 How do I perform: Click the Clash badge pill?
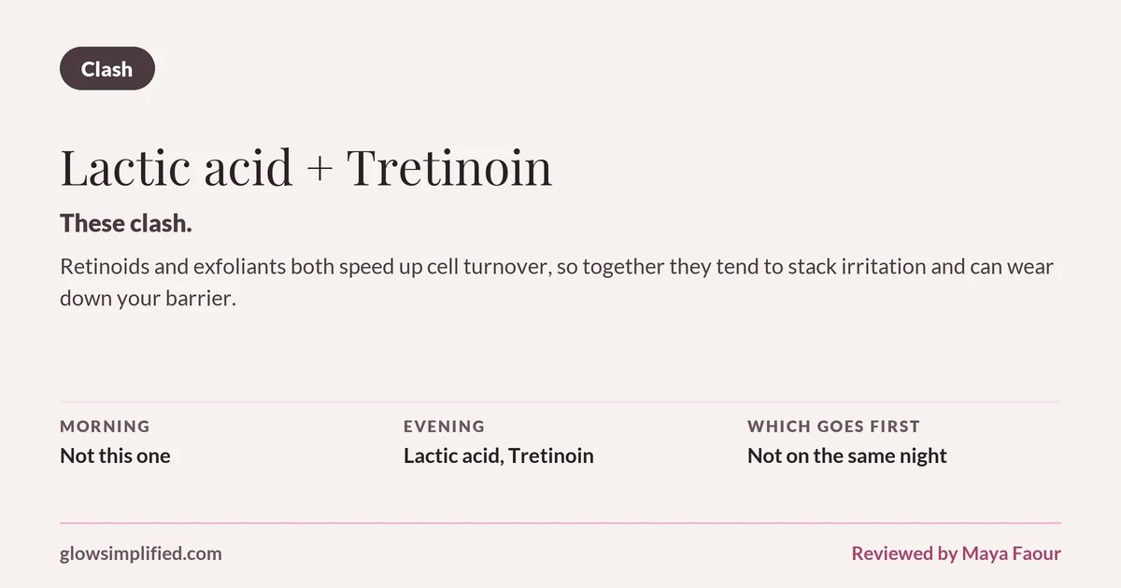point(107,69)
